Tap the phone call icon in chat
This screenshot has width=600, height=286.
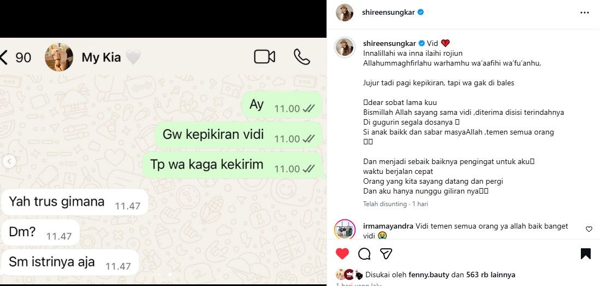[301, 57]
